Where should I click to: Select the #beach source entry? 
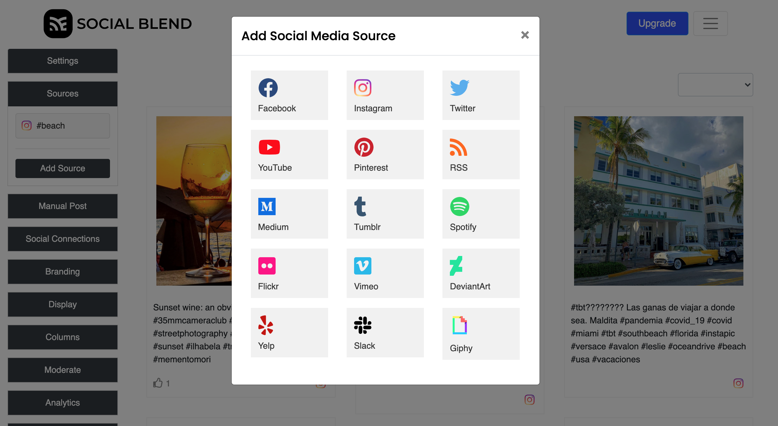(63, 126)
